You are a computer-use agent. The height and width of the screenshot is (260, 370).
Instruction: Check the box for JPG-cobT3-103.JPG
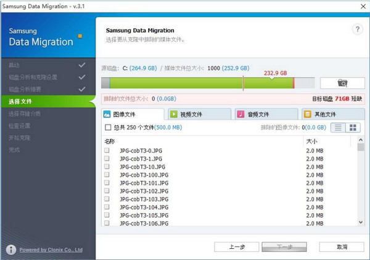pyautogui.click(x=107, y=199)
